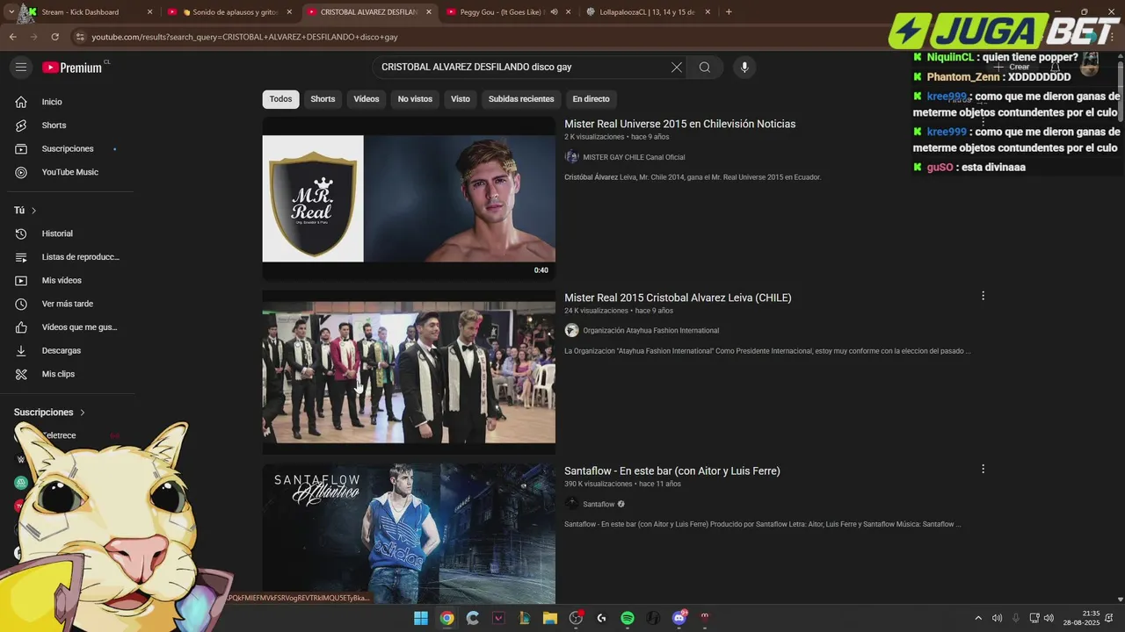Open File Explorer from the taskbar

[550, 618]
